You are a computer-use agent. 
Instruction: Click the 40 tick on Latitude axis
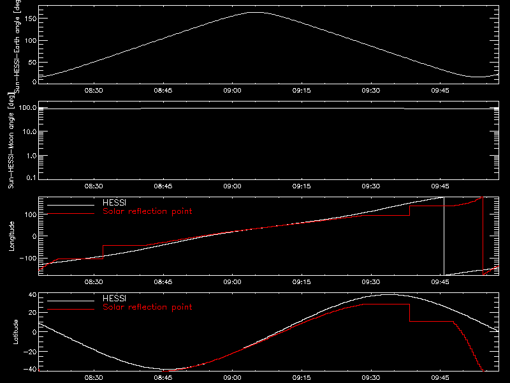(33, 295)
